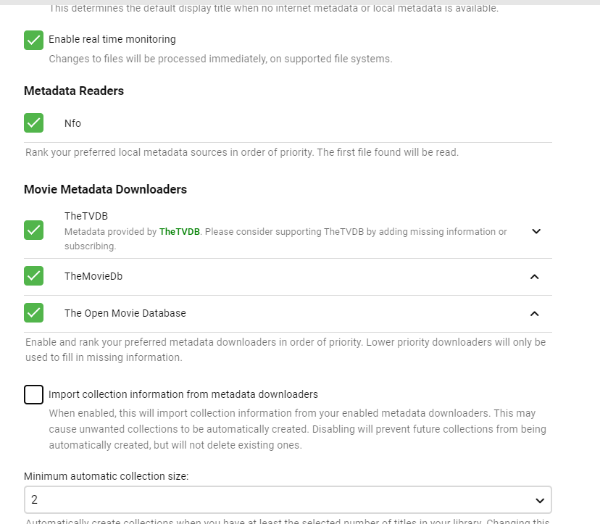
Task: Click the dropdown chevron for collection size
Action: pos(539,500)
